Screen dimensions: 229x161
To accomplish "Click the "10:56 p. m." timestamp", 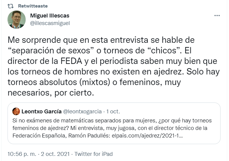I will coord(22,154).
